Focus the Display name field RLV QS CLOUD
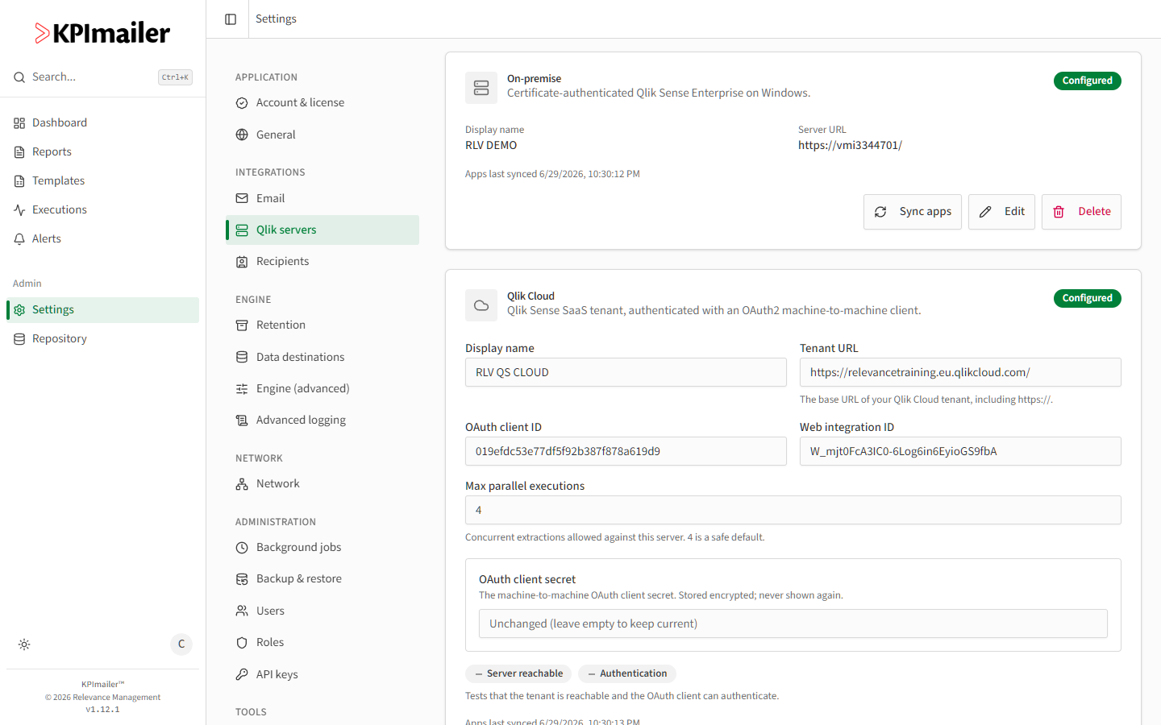The width and height of the screenshot is (1161, 725). tap(626, 372)
